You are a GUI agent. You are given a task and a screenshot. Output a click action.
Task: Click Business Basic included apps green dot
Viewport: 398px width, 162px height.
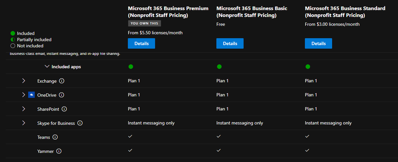219,67
